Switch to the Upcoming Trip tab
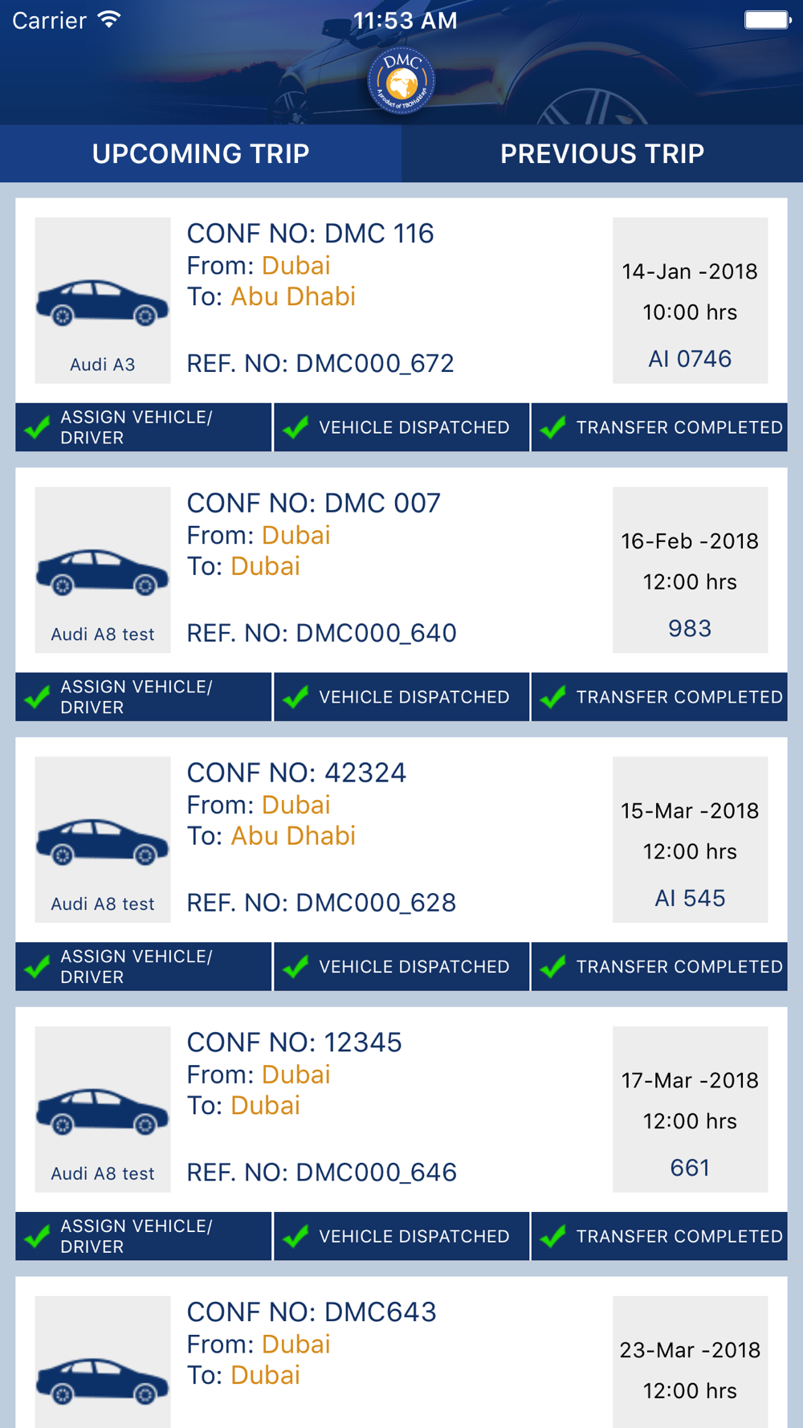 201,153
